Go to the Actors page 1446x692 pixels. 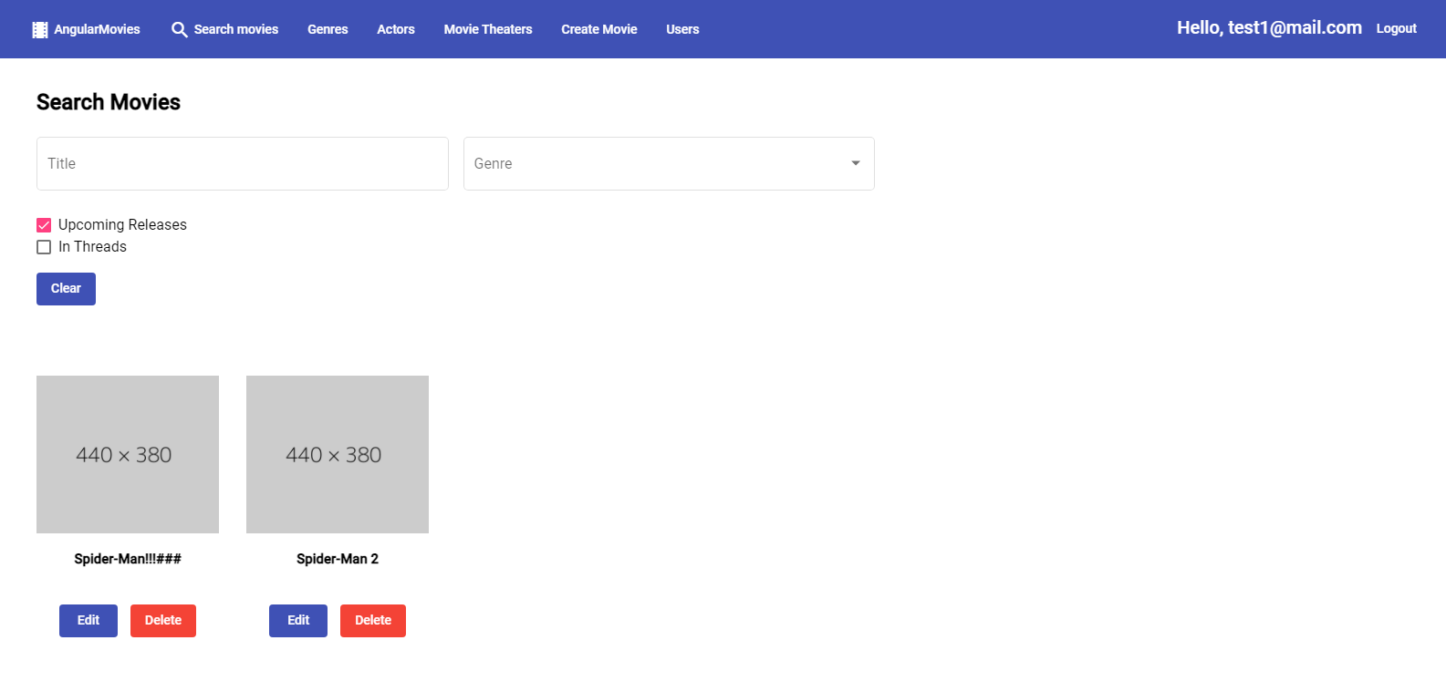point(396,29)
